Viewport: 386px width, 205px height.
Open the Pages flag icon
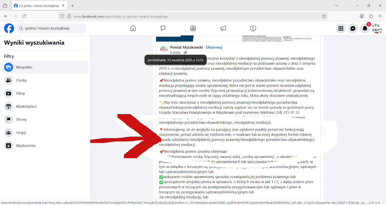click(x=163, y=28)
